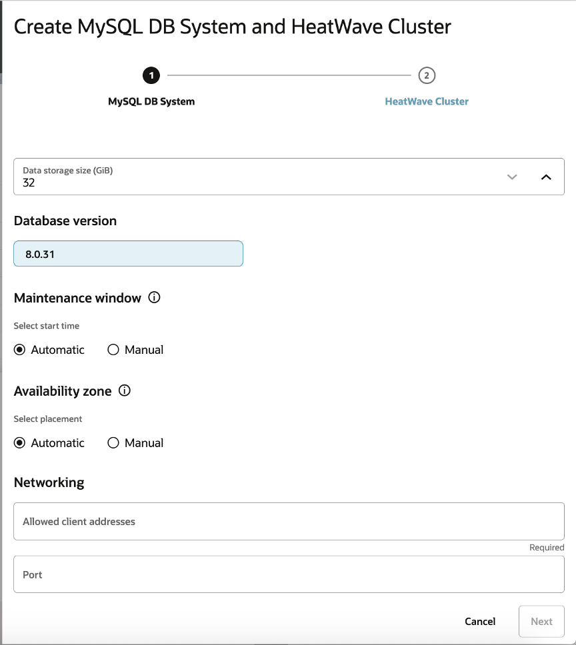Viewport: 576px width, 645px height.
Task: Select Manual for maintenance window start time
Action: click(113, 350)
